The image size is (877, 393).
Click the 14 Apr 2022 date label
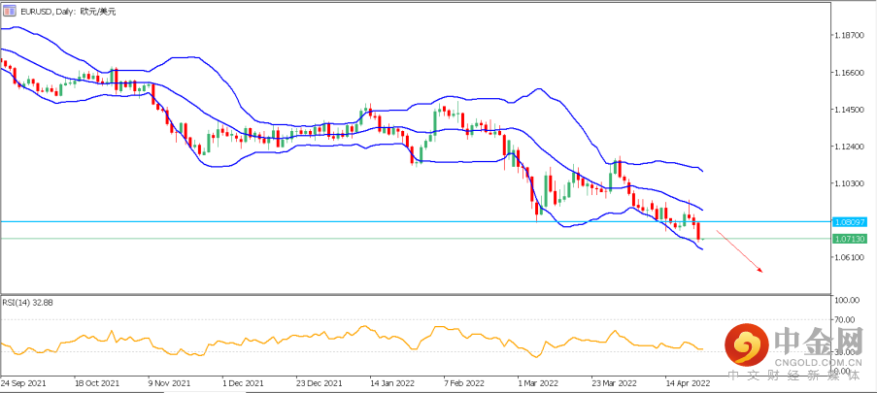688,384
